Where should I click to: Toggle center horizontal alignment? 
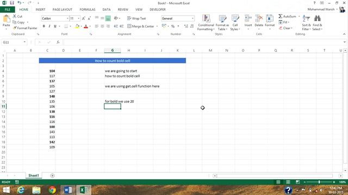(x=102, y=26)
